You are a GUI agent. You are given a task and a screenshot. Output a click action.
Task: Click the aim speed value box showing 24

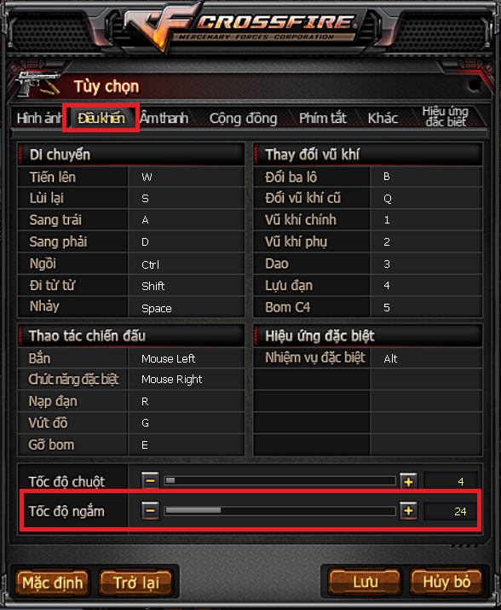pyautogui.click(x=451, y=511)
